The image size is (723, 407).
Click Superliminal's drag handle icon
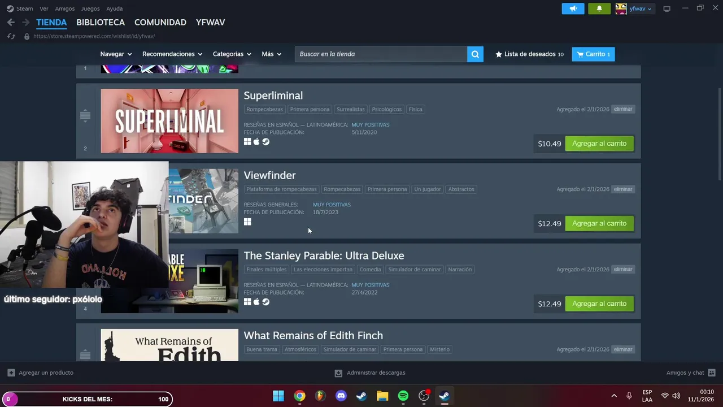pos(85,115)
